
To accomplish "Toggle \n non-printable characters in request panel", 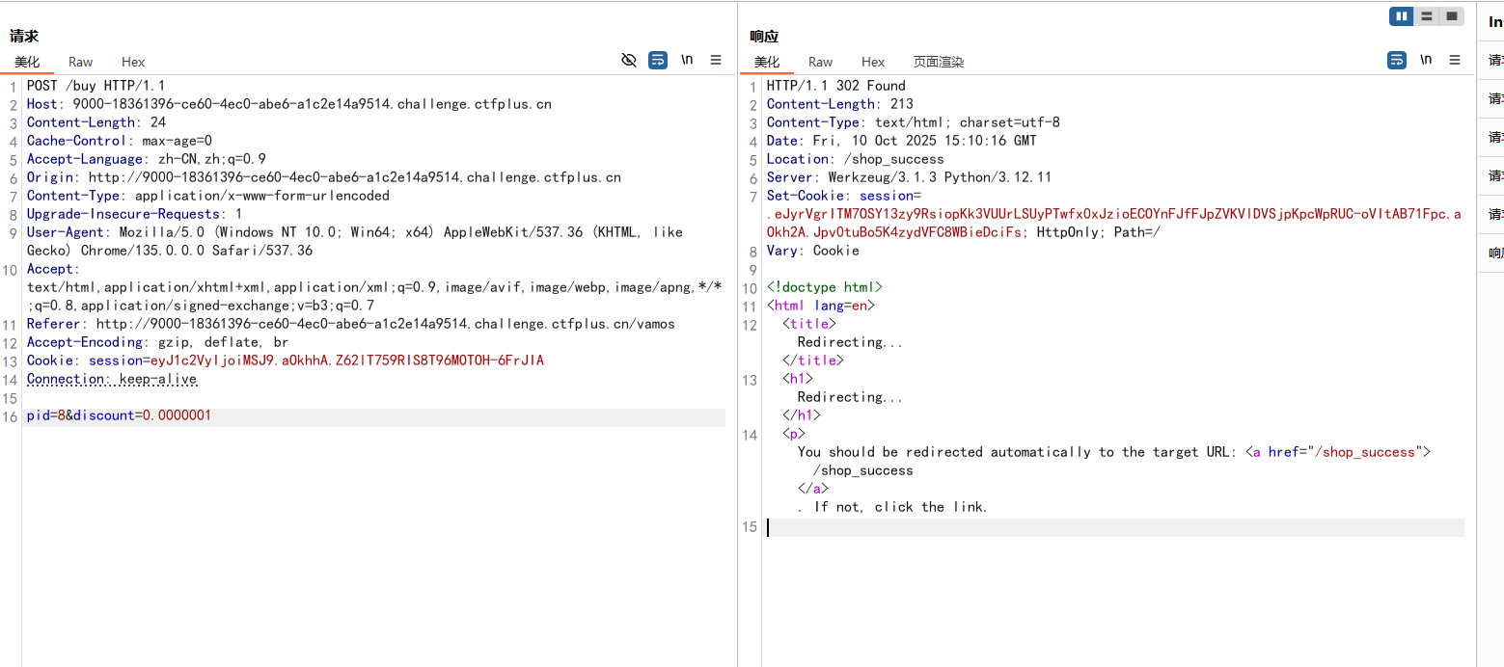I will (687, 60).
